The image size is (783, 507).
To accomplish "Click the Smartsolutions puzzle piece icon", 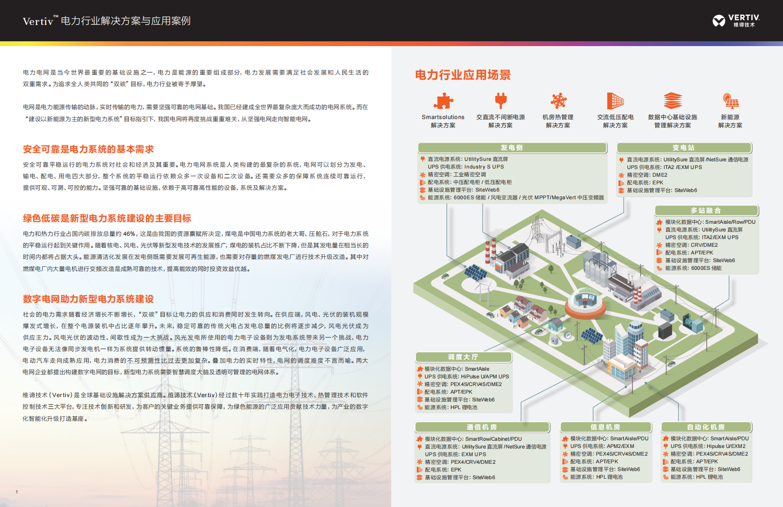I will coord(443,101).
